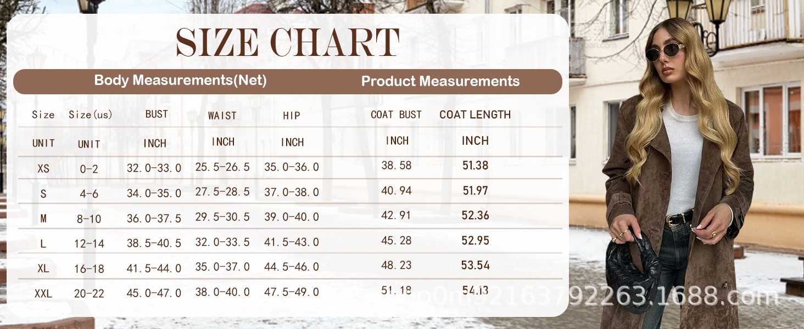Image resolution: width=804 pixels, height=329 pixels.
Task: Click the Body Measurements(Net) header
Action: pos(181,81)
